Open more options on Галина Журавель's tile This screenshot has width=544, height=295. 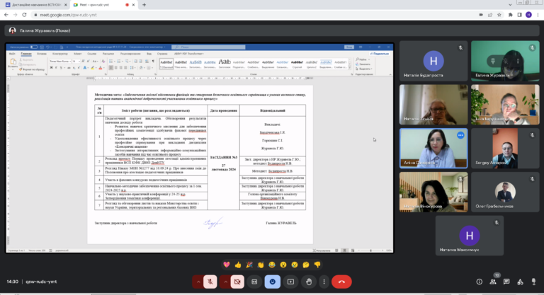click(518, 61)
